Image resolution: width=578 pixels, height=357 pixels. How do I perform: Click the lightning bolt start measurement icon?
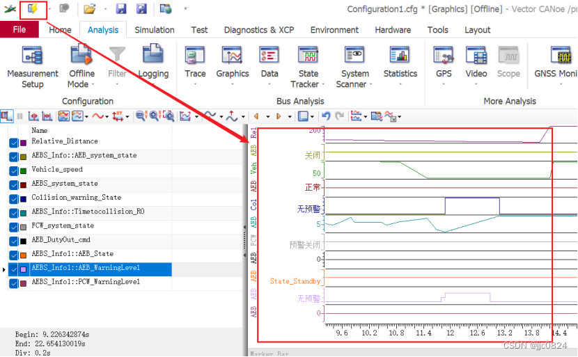(33, 8)
